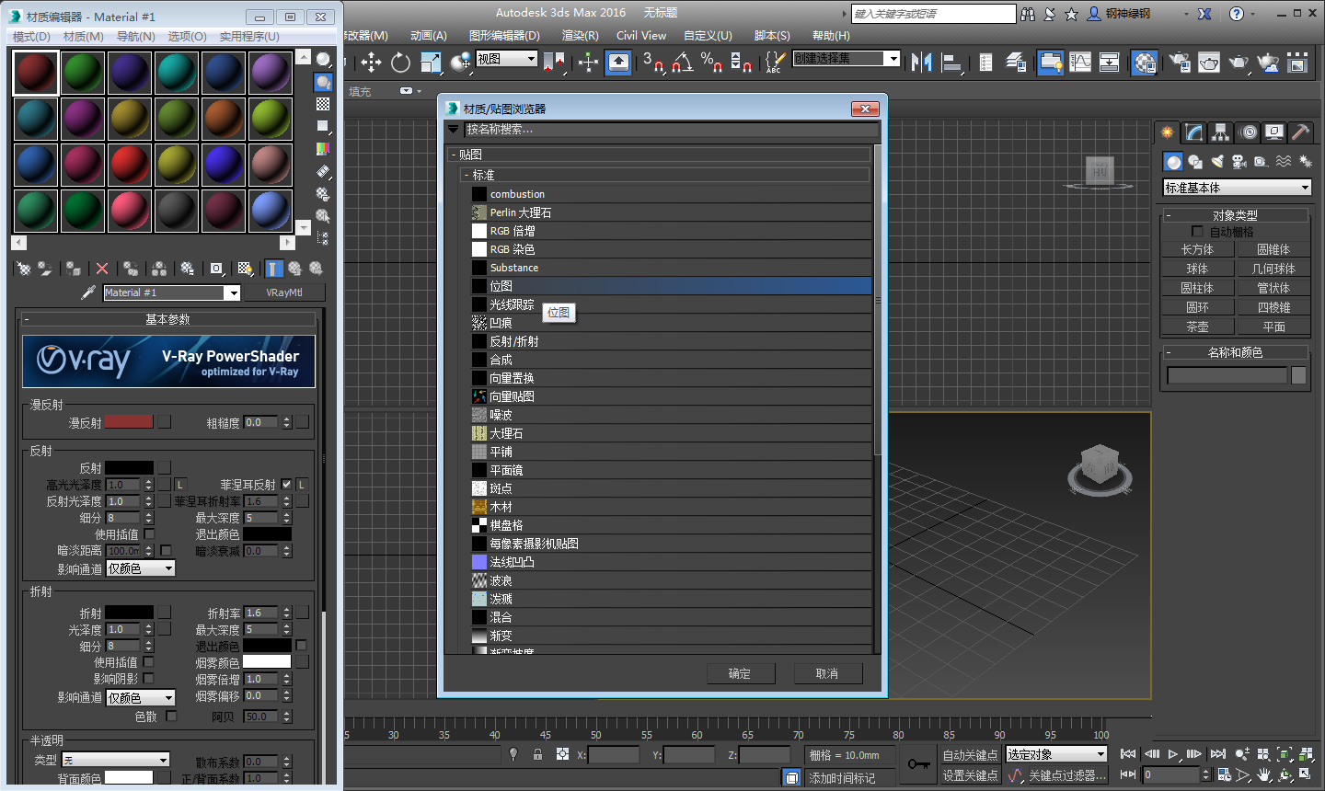Click the Mirror tool icon
Image resolution: width=1325 pixels, height=791 pixels.
click(x=921, y=62)
